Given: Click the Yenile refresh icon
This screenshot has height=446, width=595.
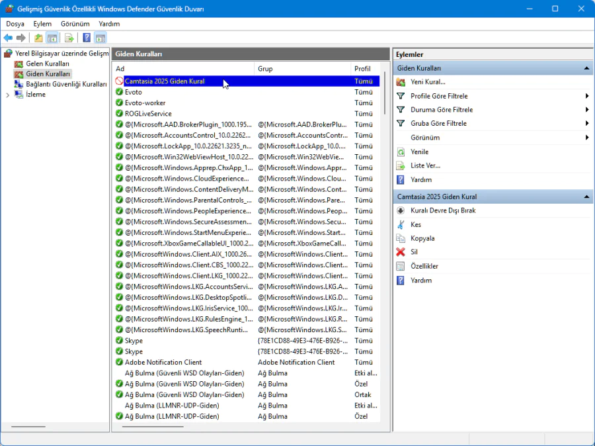Looking at the screenshot, I should (400, 152).
